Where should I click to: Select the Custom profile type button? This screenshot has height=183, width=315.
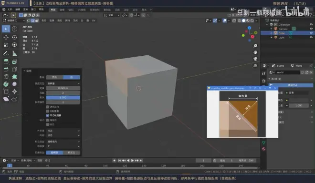tap(72, 152)
